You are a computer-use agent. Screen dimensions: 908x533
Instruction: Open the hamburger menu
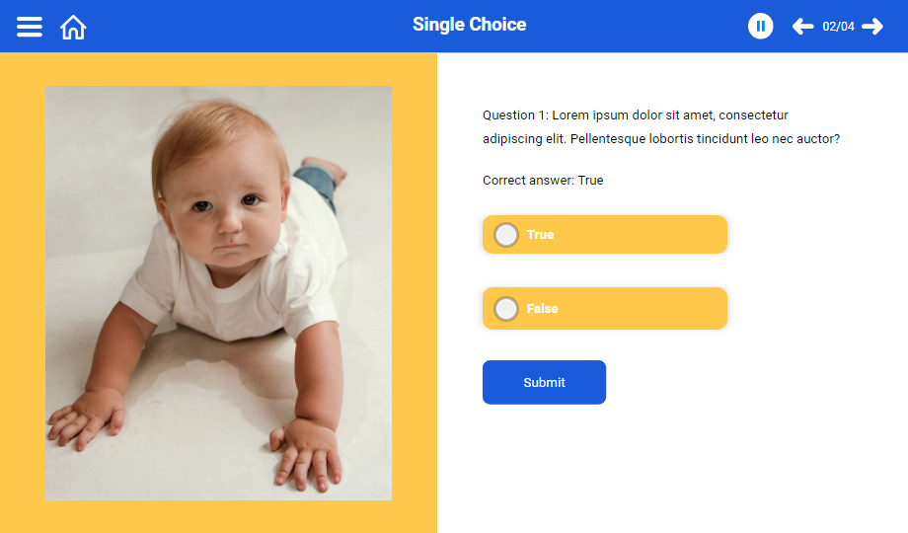tap(30, 27)
